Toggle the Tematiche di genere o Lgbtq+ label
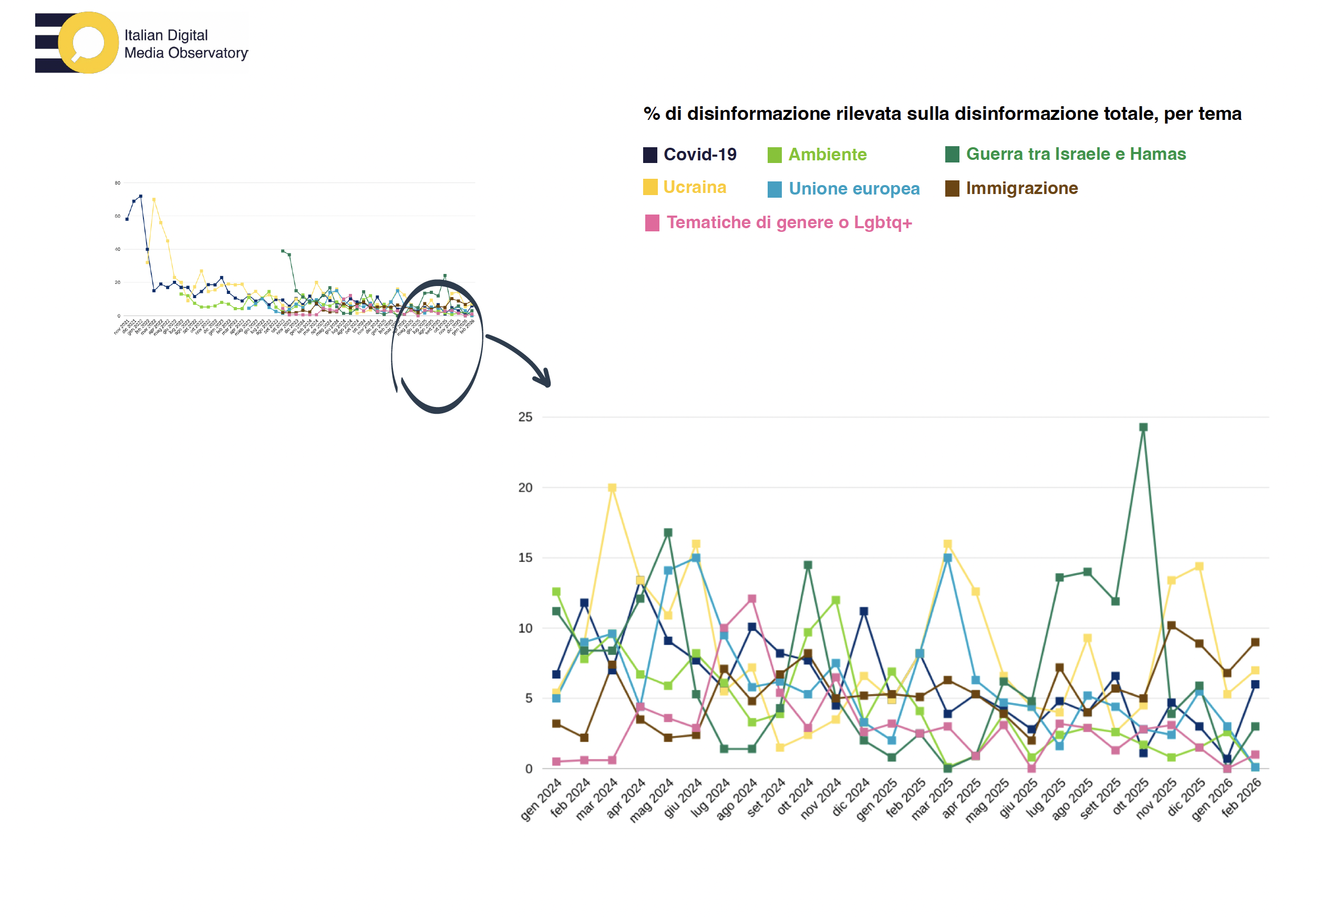The width and height of the screenshot is (1322, 917). coord(789,222)
